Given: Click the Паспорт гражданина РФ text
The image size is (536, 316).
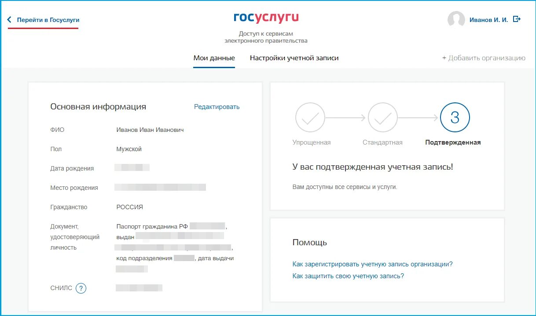Looking at the screenshot, I should (x=152, y=226).
